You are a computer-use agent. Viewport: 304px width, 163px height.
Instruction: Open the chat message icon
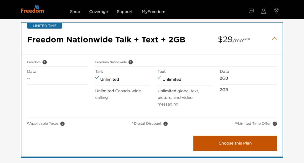(251, 11)
